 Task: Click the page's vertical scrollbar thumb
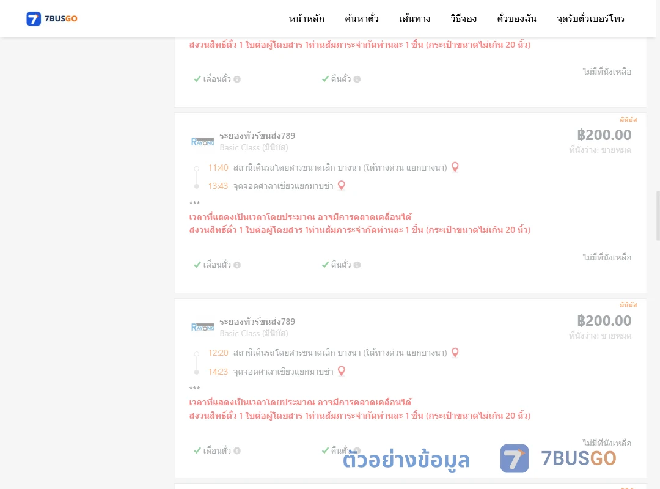(658, 216)
